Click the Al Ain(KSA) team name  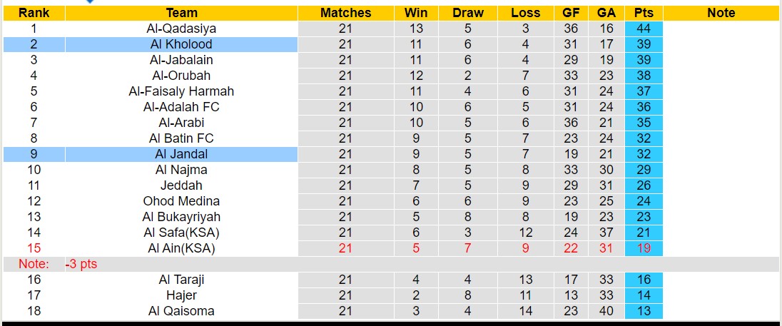[x=181, y=248]
